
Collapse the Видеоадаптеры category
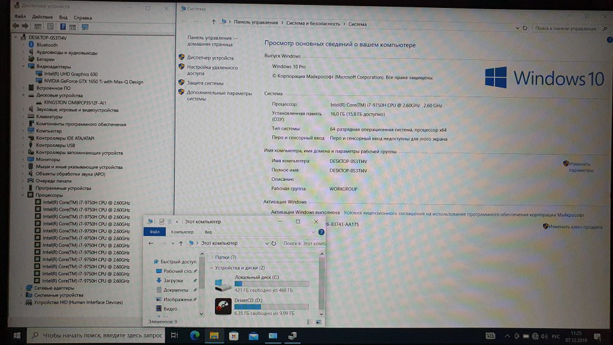[x=23, y=66]
